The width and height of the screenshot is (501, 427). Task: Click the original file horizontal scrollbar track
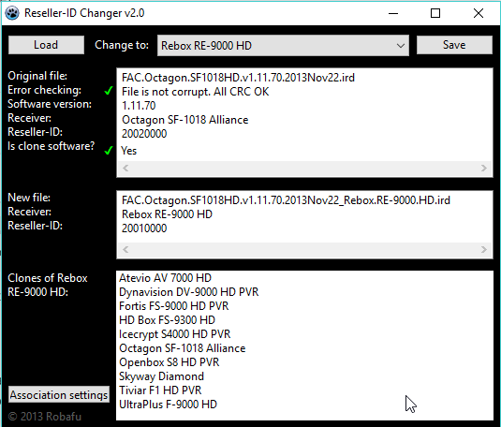pos(305,169)
